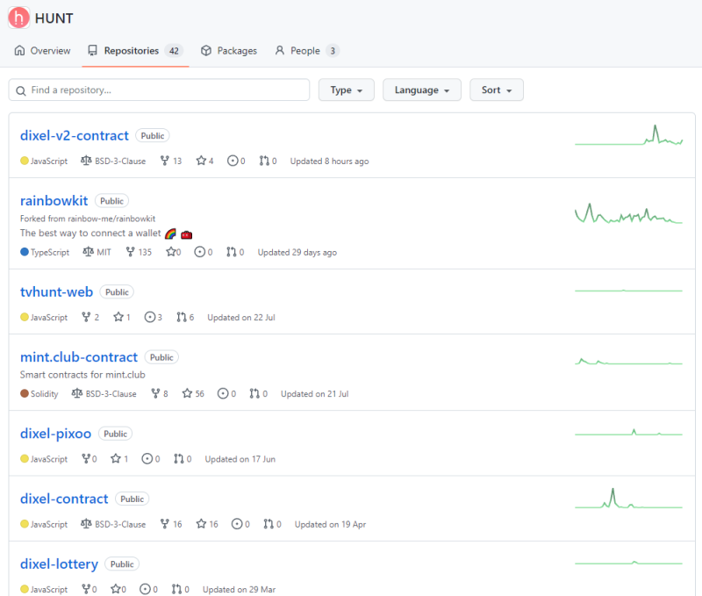View rainbowkit pull requests
This screenshot has width=702, height=596.
click(235, 252)
